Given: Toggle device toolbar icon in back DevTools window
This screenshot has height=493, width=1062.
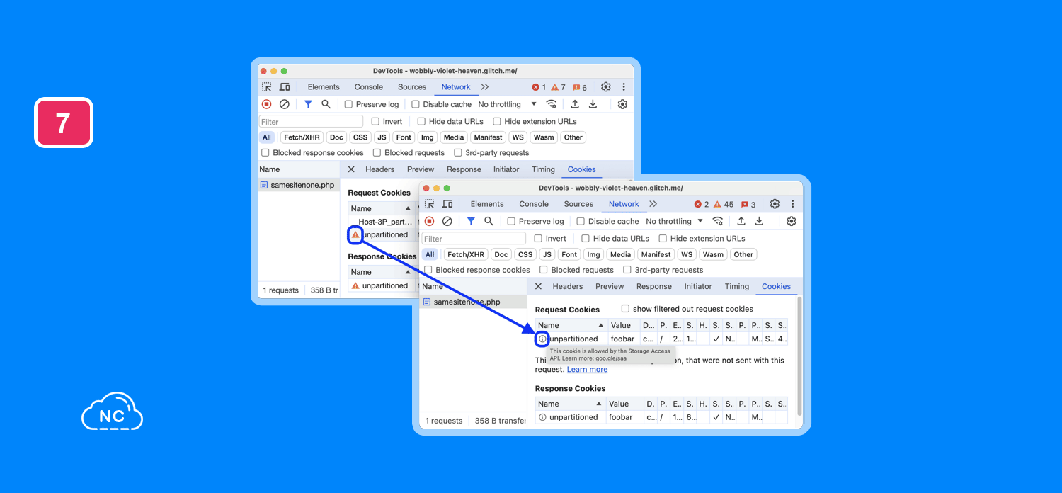Looking at the screenshot, I should (x=285, y=87).
